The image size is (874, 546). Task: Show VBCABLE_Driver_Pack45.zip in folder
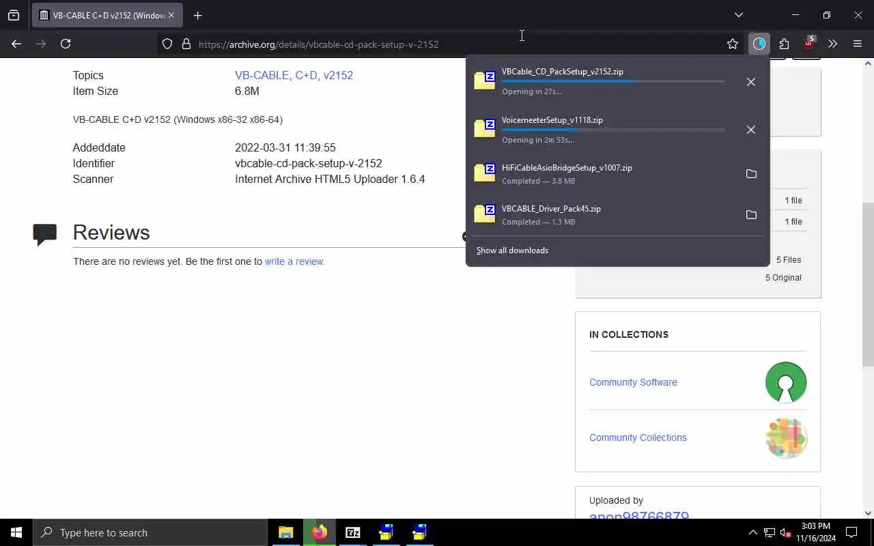(x=751, y=215)
